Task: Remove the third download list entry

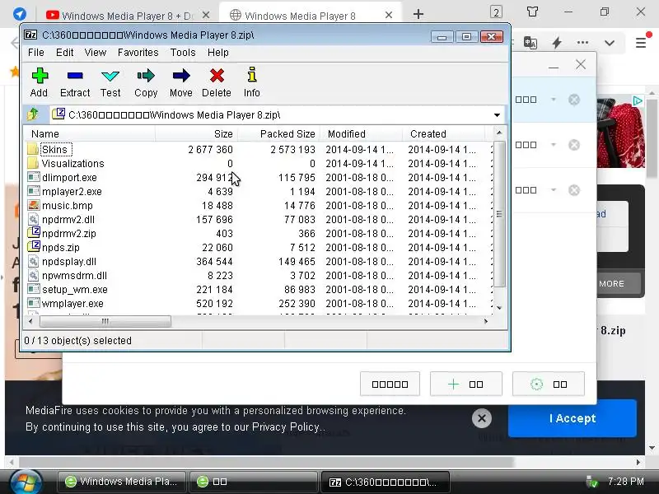Action: click(574, 190)
